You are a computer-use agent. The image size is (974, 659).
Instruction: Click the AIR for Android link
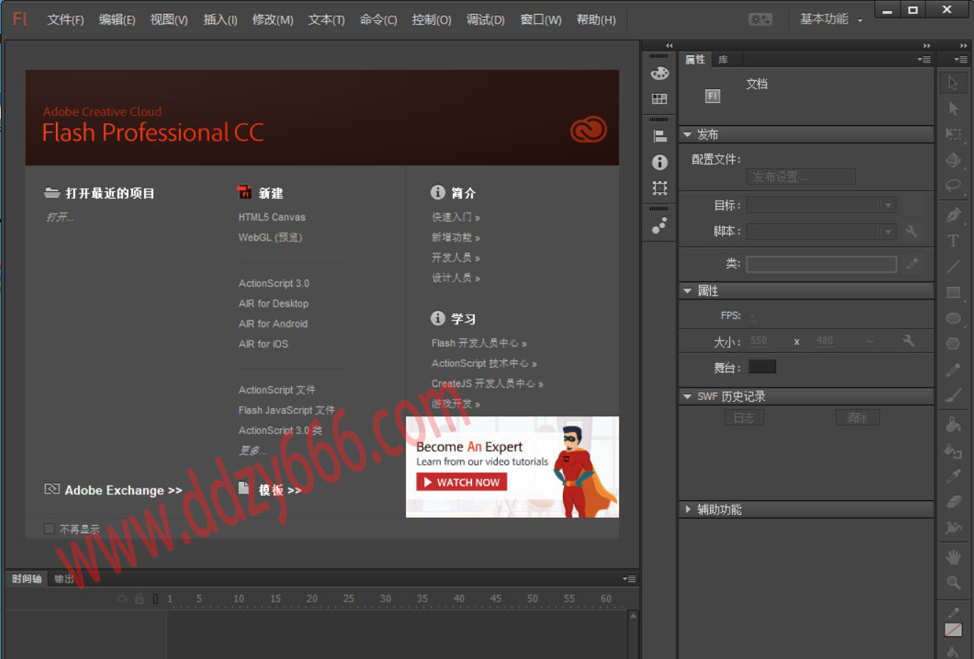(273, 324)
